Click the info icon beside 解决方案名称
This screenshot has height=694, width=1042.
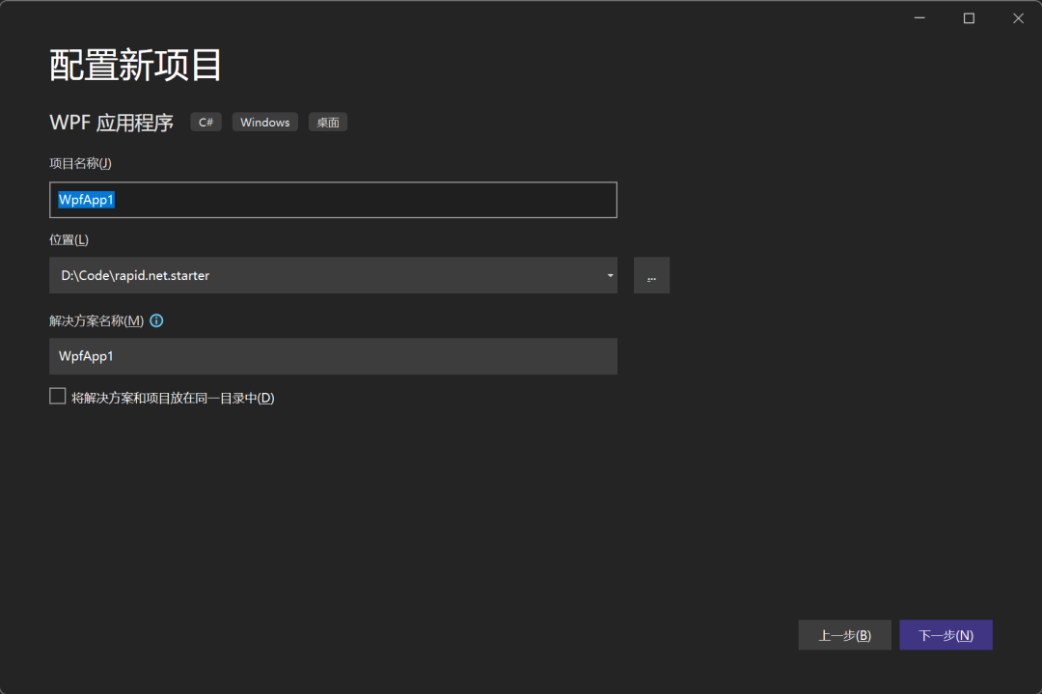coord(157,321)
